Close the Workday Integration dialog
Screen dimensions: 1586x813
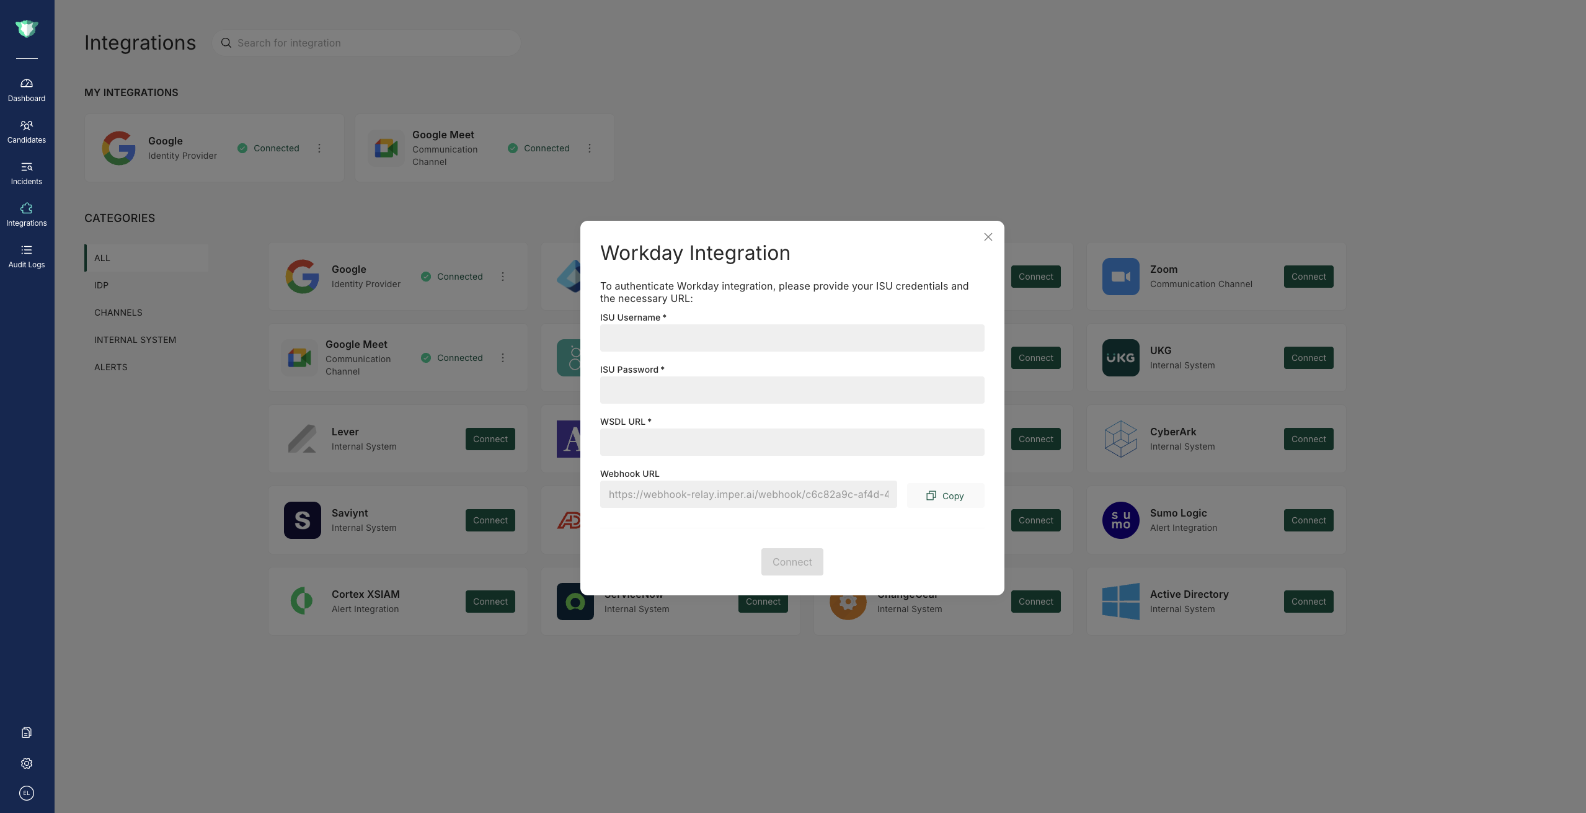(x=988, y=237)
